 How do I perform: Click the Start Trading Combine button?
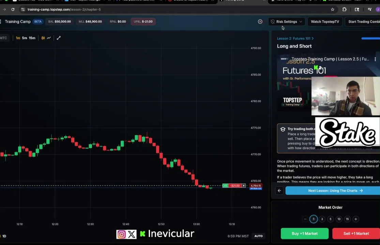pyautogui.click(x=363, y=21)
